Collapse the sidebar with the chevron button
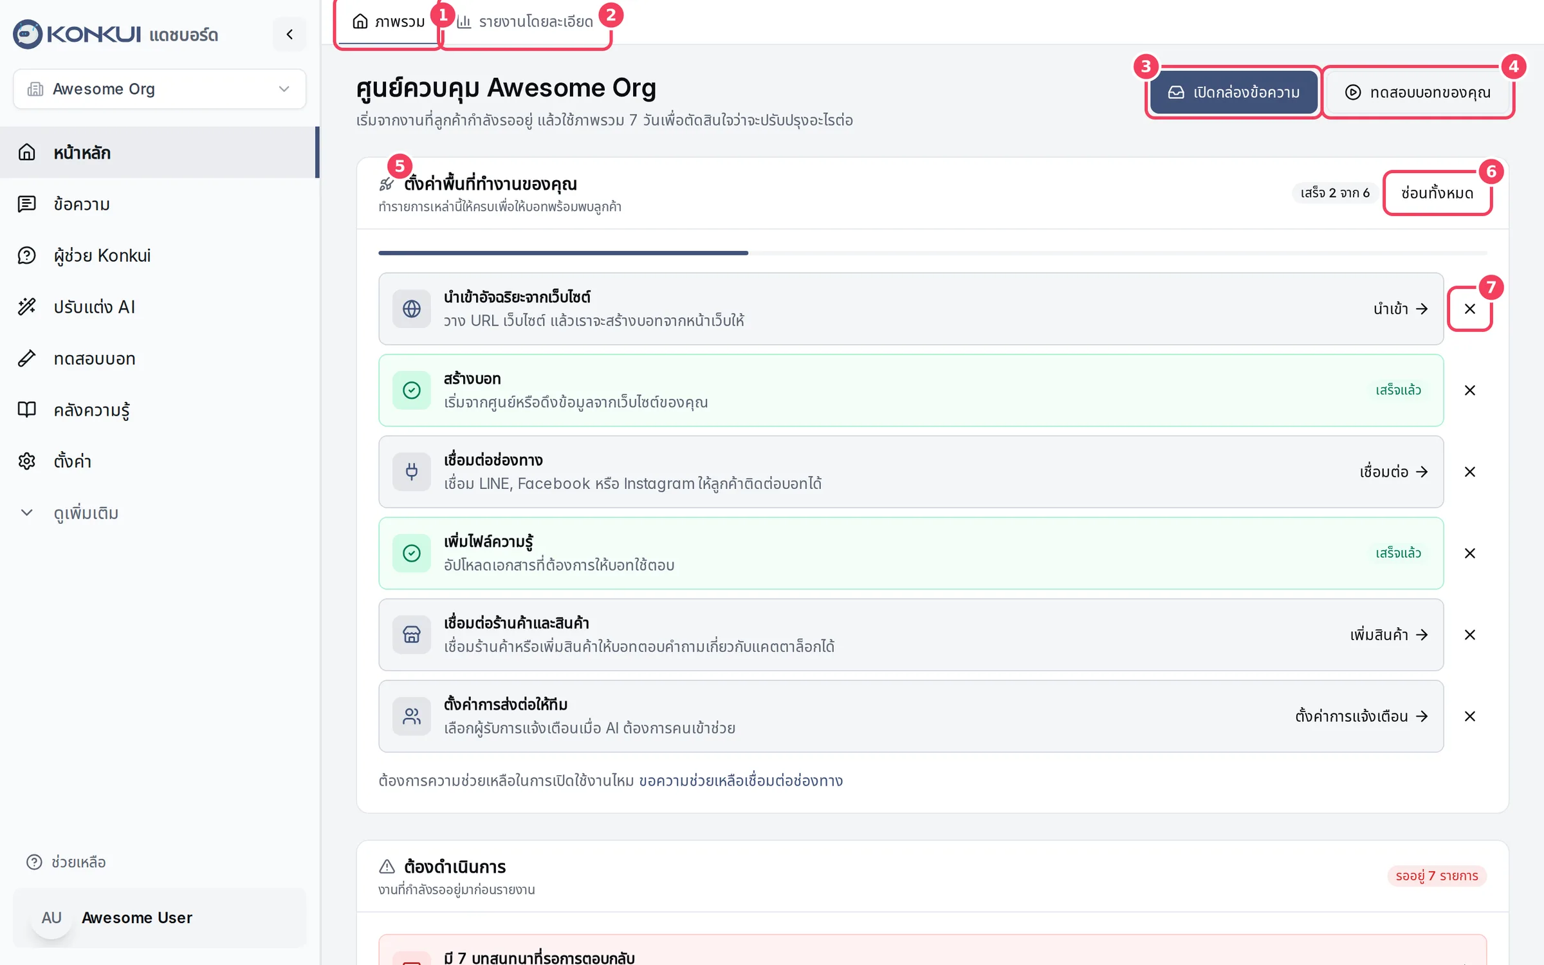 click(x=289, y=34)
